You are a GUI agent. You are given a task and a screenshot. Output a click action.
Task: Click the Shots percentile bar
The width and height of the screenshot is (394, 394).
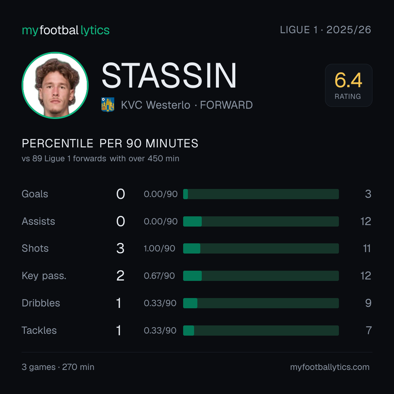261,248
